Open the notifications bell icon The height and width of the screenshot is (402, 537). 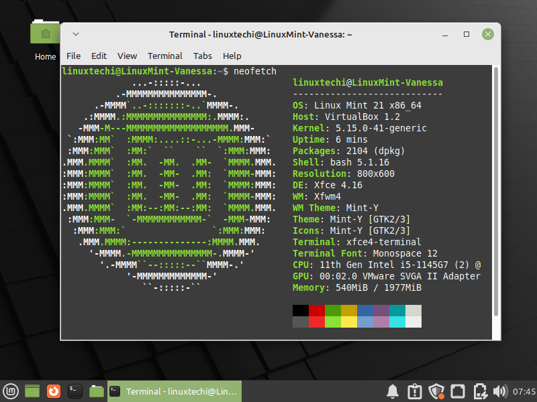tap(393, 391)
